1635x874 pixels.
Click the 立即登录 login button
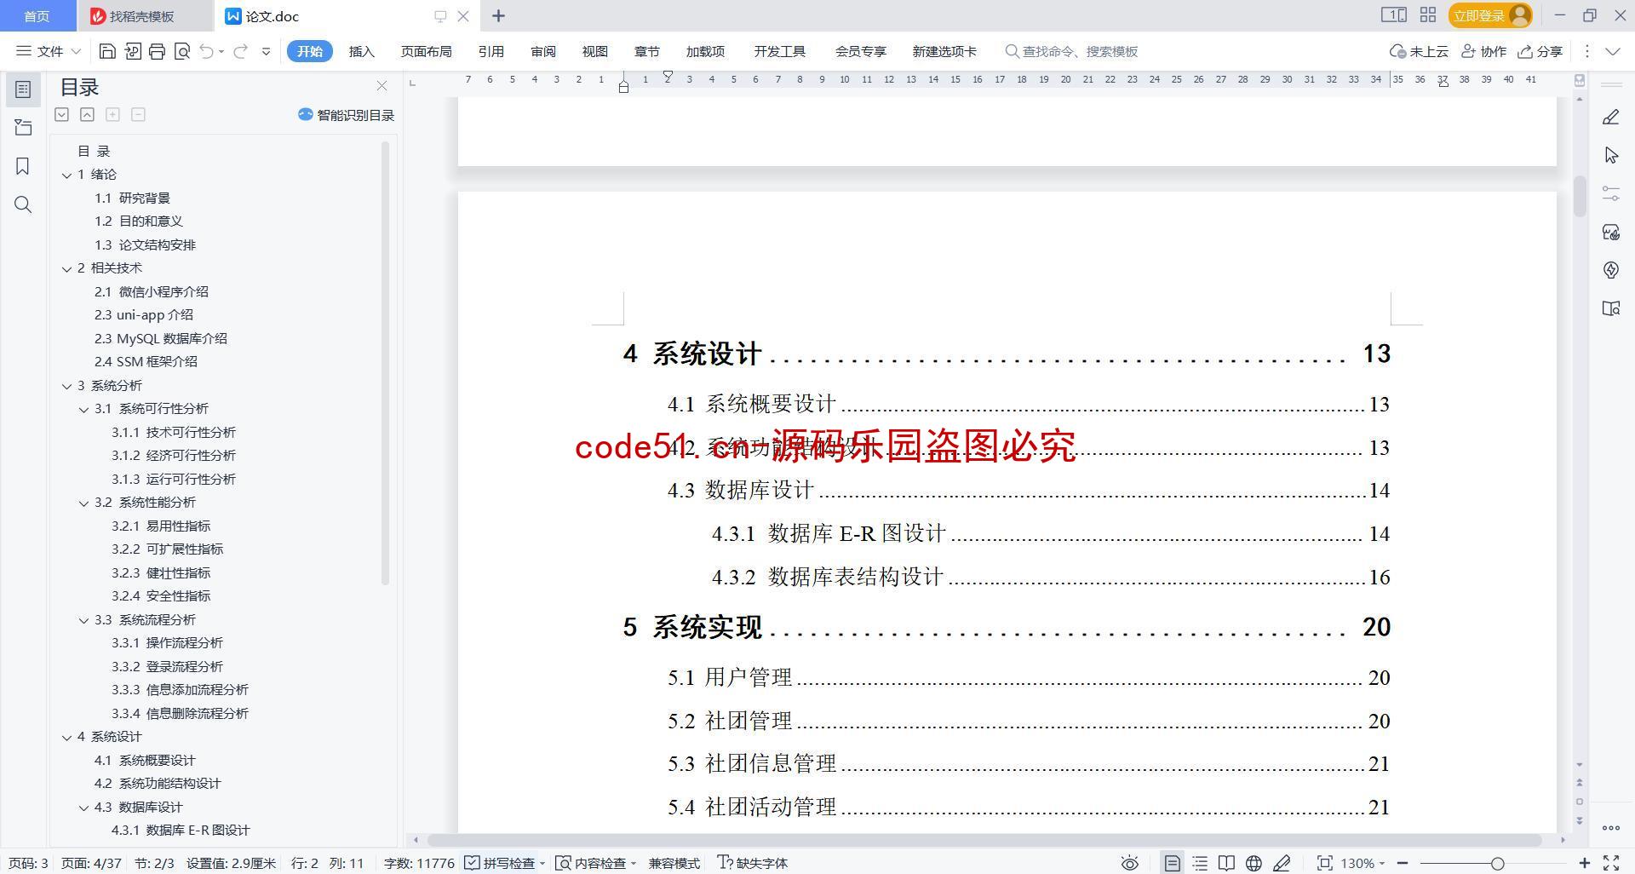(1490, 15)
